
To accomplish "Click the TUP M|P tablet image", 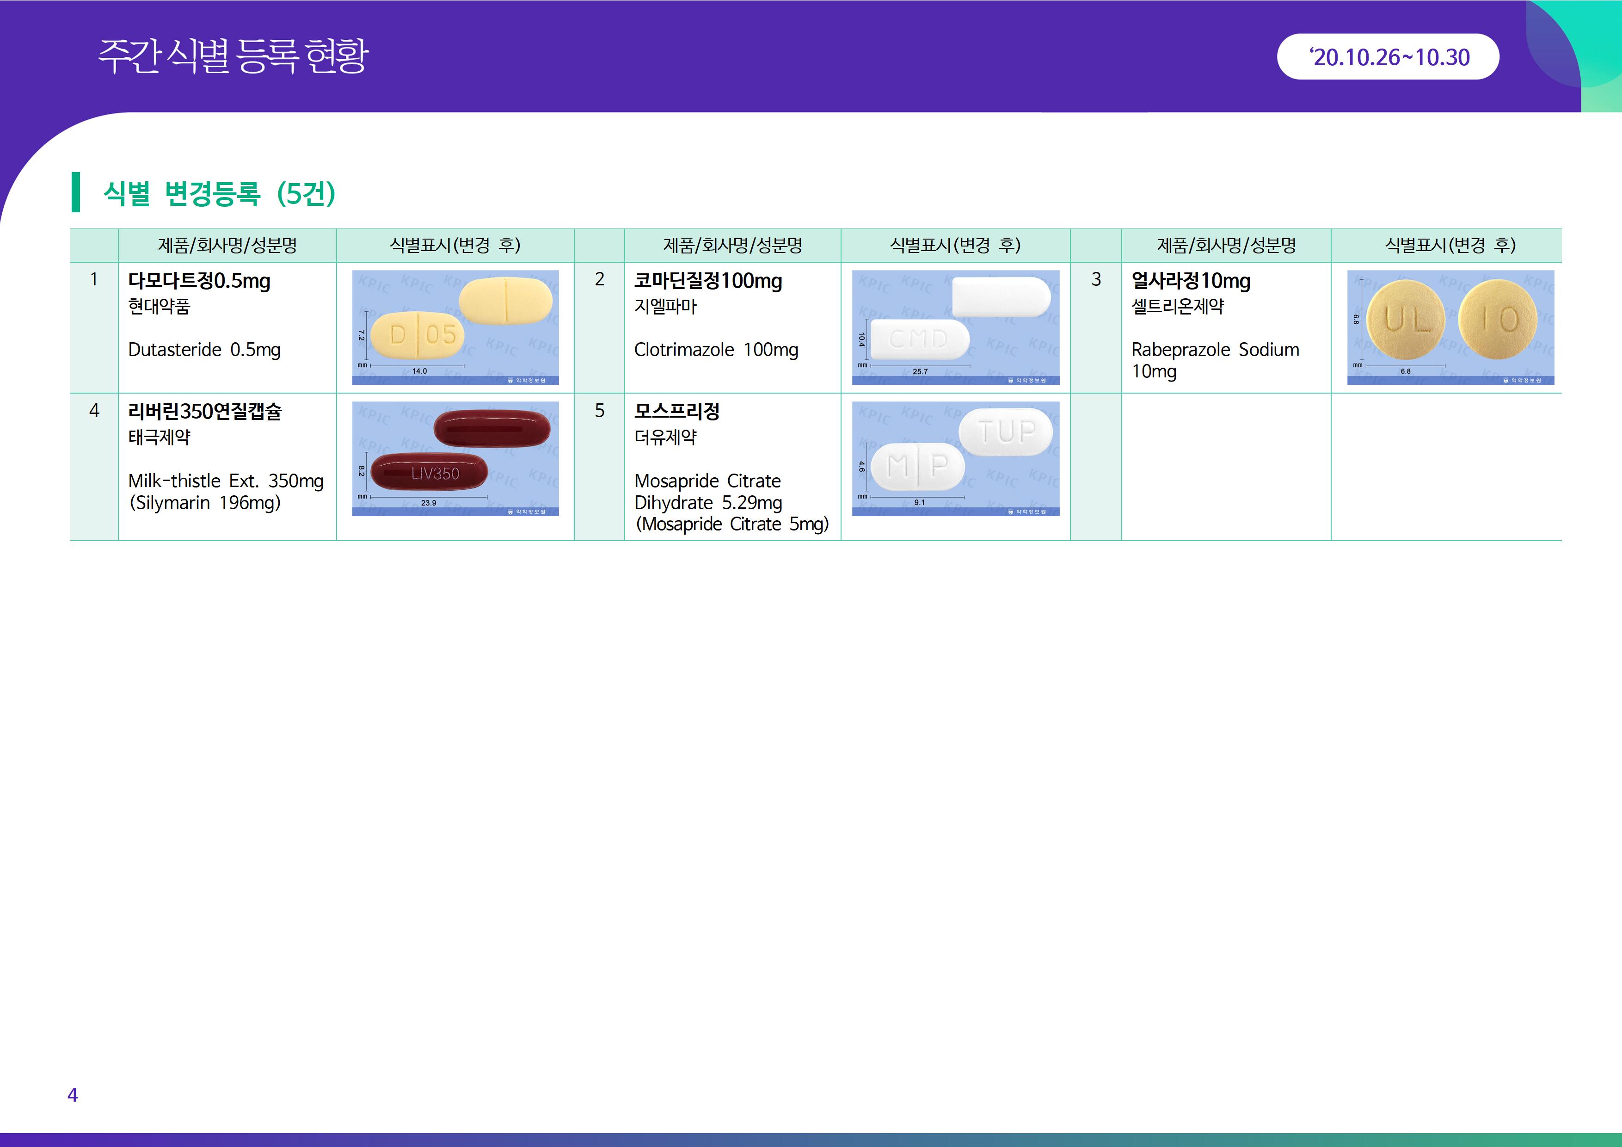I will (x=955, y=459).
